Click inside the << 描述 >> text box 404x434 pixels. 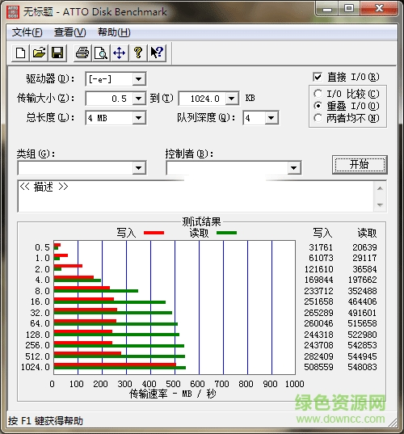coord(196,196)
